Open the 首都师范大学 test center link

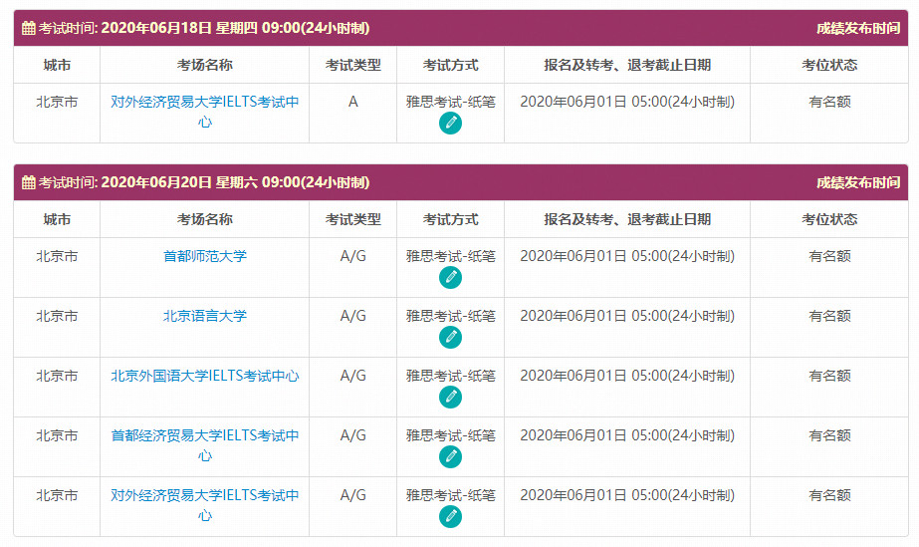204,257
